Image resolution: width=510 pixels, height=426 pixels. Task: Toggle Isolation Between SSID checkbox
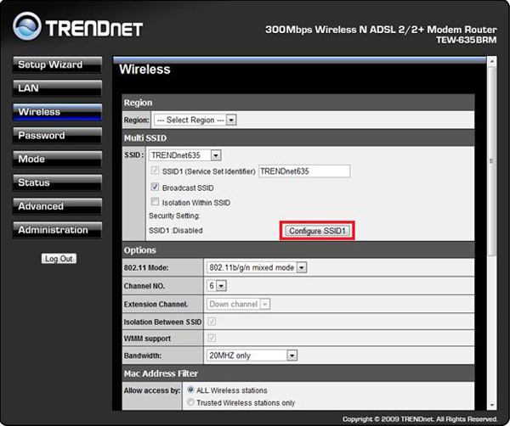pos(212,322)
